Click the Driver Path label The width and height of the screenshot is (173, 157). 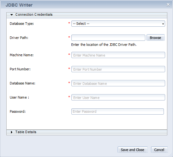19,38
